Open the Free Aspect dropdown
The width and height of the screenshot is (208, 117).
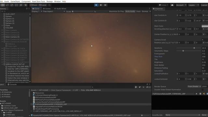pos(54,11)
